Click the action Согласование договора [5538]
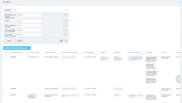 pyautogui.click(x=151, y=68)
